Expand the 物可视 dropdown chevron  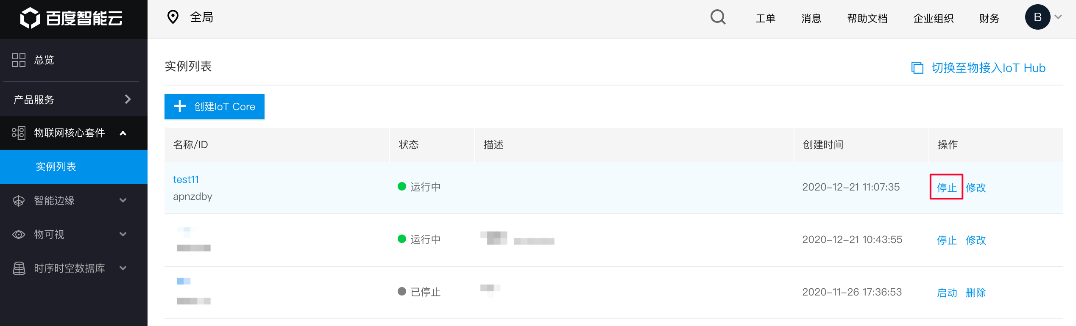[123, 235]
